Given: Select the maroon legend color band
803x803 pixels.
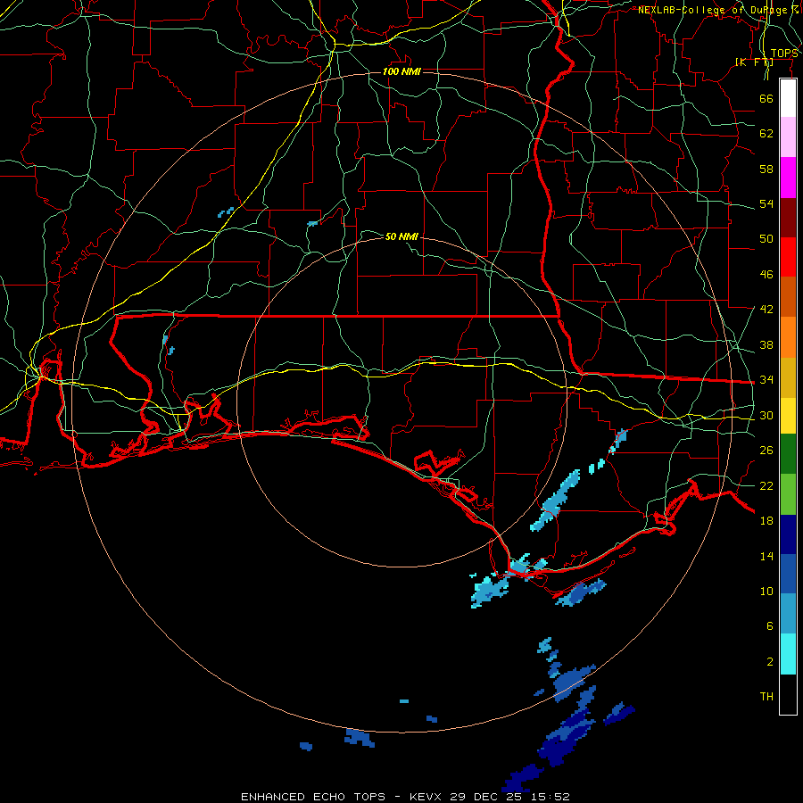Looking at the screenshot, I should (788, 218).
